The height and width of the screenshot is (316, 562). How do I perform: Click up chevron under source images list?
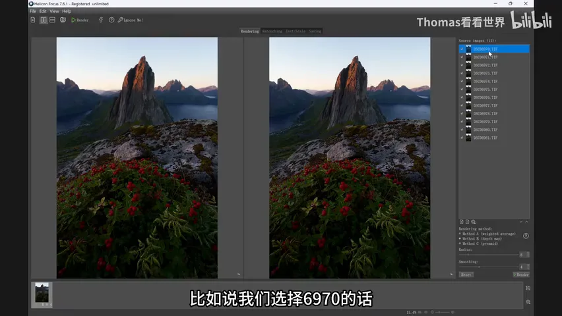[526, 222]
